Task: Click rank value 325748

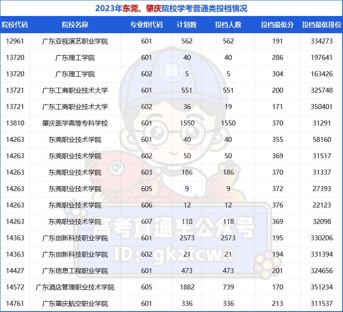Action: [x=322, y=90]
